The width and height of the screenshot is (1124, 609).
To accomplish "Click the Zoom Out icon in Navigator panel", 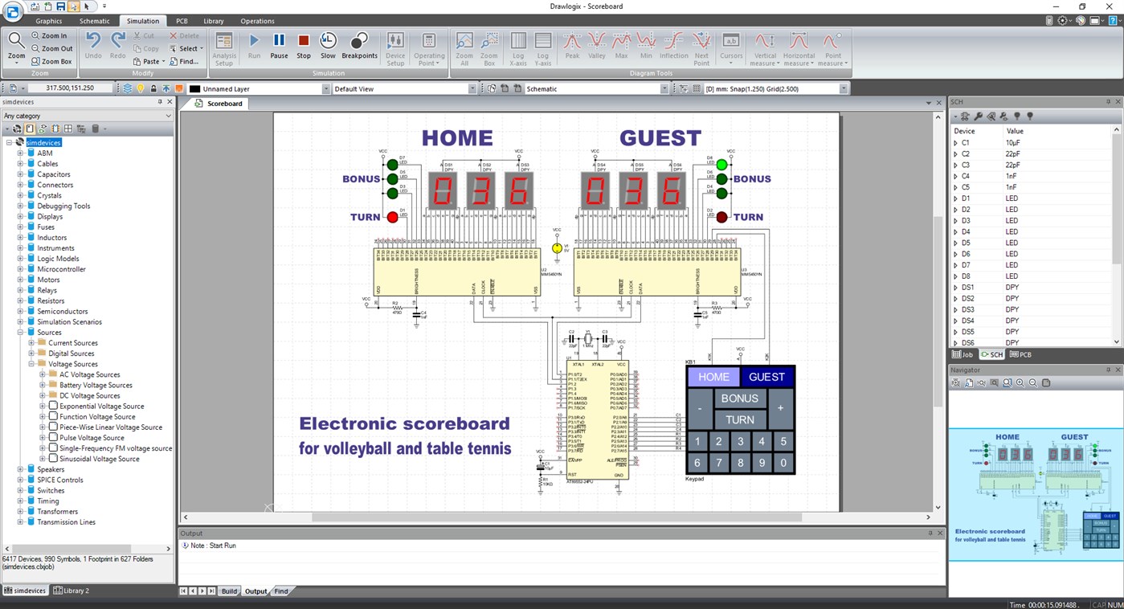I will pyautogui.click(x=1032, y=383).
